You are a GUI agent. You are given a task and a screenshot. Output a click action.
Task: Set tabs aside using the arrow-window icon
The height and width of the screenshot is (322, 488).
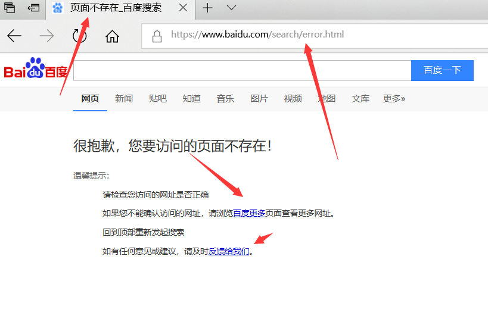pyautogui.click(x=33, y=8)
